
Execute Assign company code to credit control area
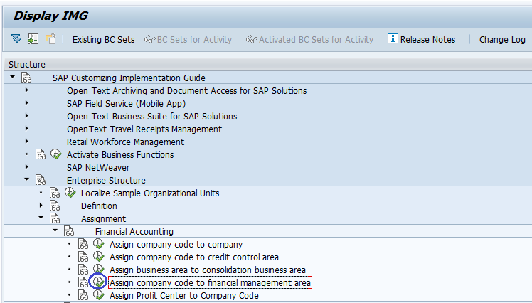[x=99, y=257]
